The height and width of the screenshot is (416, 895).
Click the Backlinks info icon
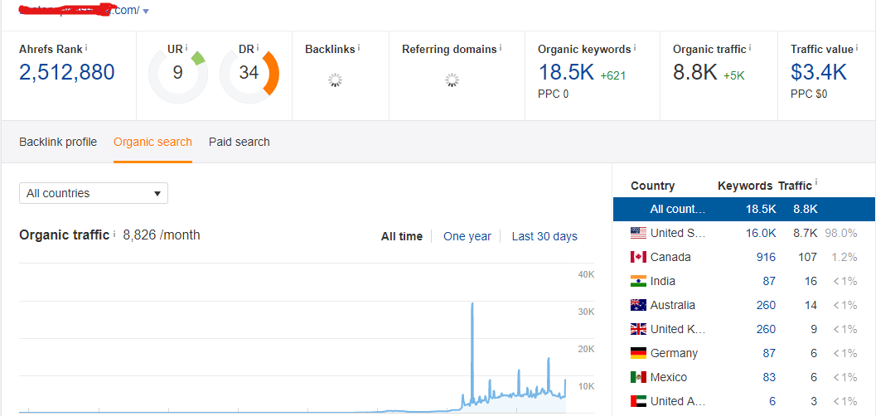click(359, 47)
